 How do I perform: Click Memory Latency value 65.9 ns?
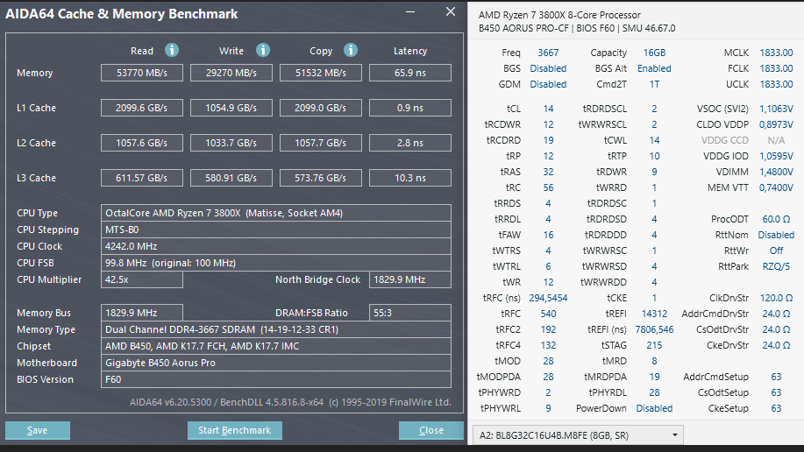tap(410, 73)
